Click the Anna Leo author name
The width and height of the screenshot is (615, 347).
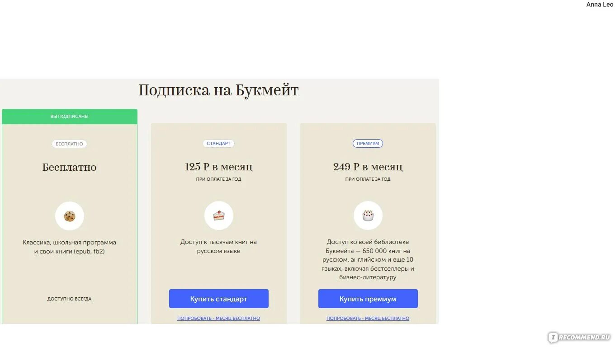(600, 5)
